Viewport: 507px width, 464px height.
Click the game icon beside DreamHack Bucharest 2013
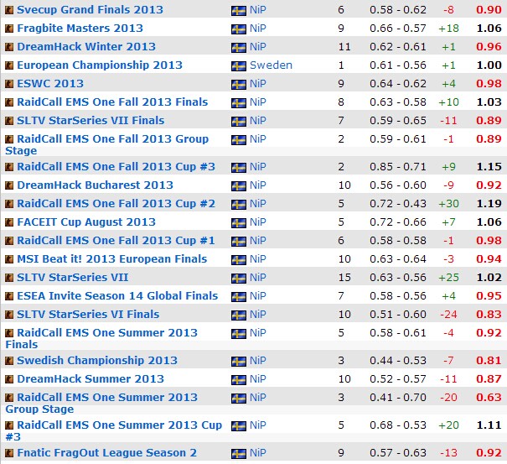9,185
